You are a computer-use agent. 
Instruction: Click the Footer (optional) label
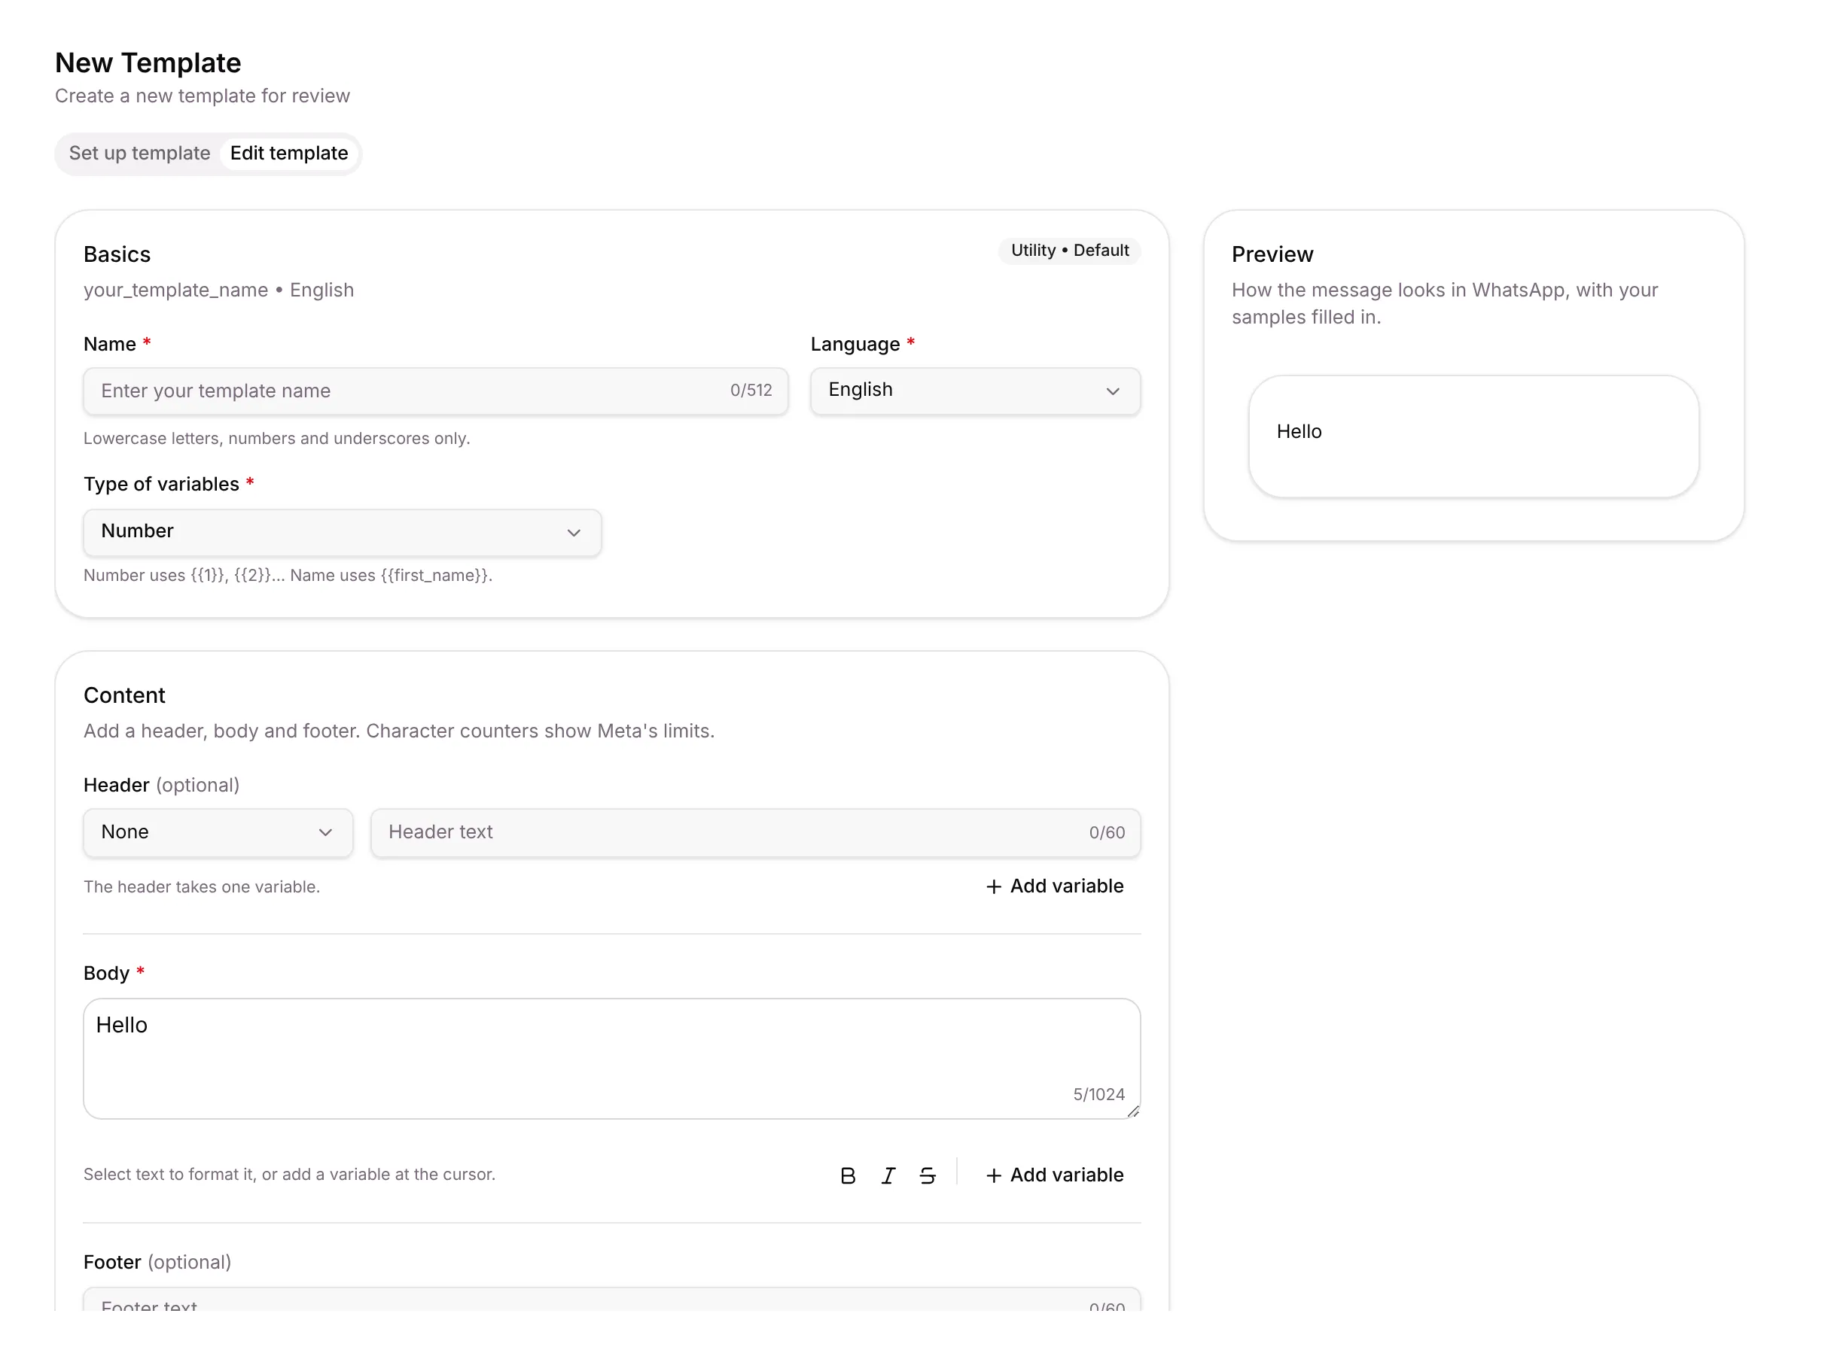pos(157,1262)
